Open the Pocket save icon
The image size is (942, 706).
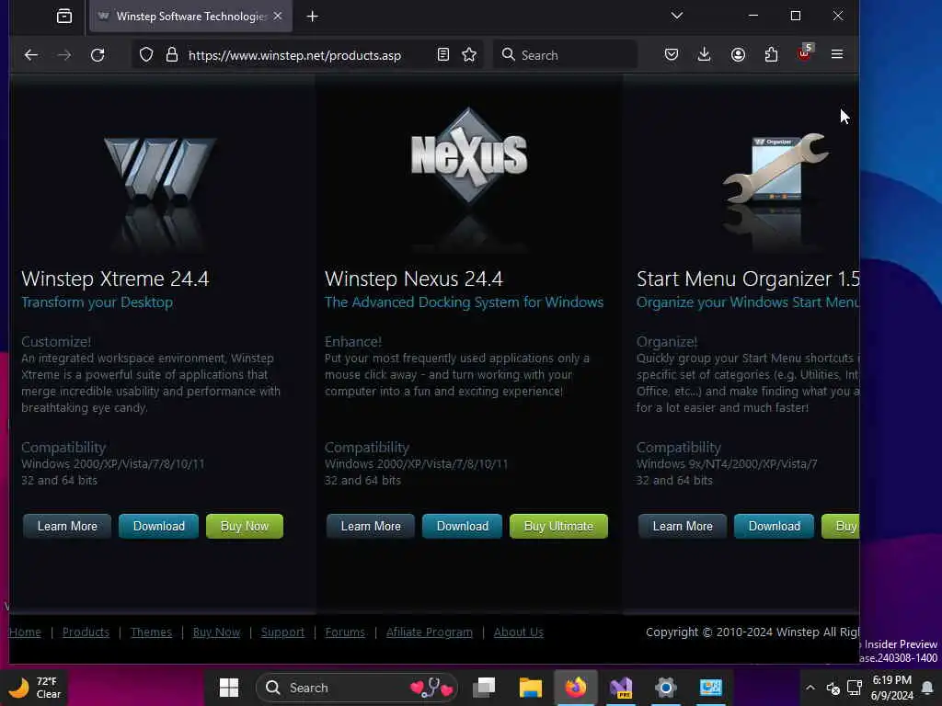(x=671, y=54)
